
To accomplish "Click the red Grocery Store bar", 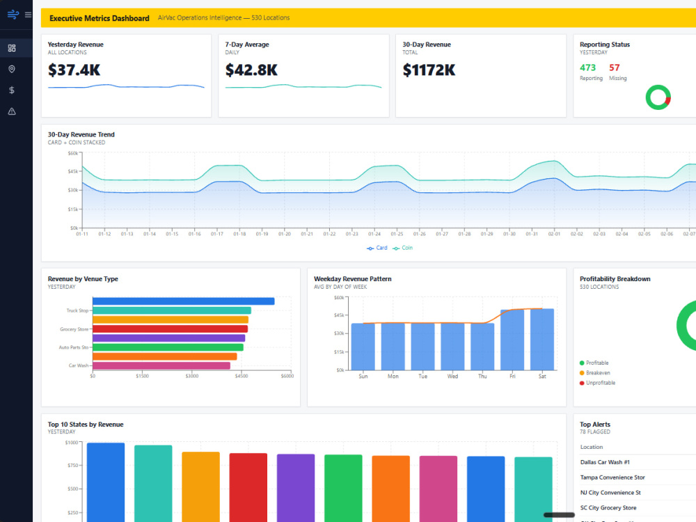I will coord(170,329).
